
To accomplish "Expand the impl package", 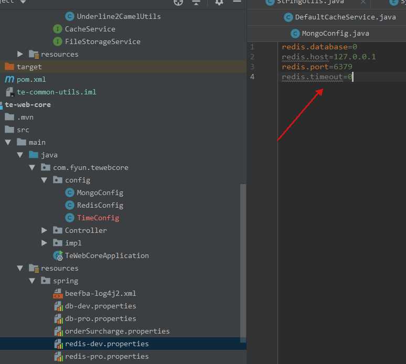I will pyautogui.click(x=44, y=243).
